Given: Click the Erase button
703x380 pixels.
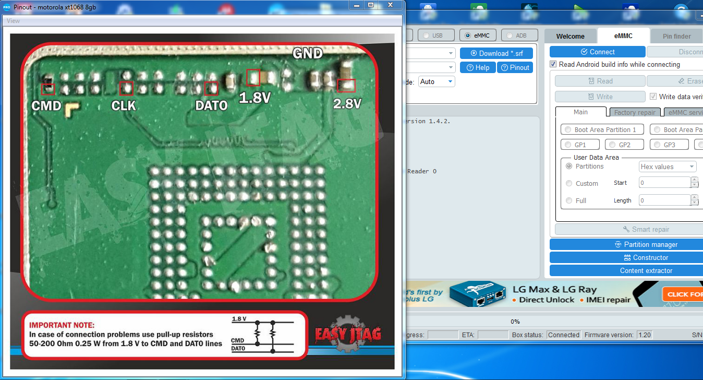Looking at the screenshot, I should (x=675, y=81).
